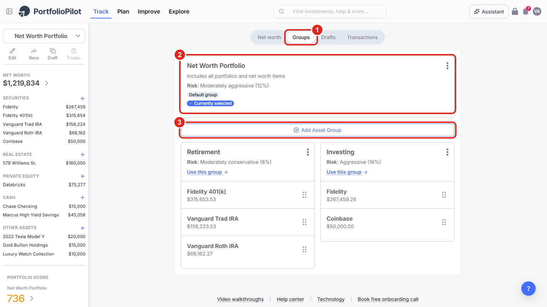Open the Recs tool

click(34, 54)
